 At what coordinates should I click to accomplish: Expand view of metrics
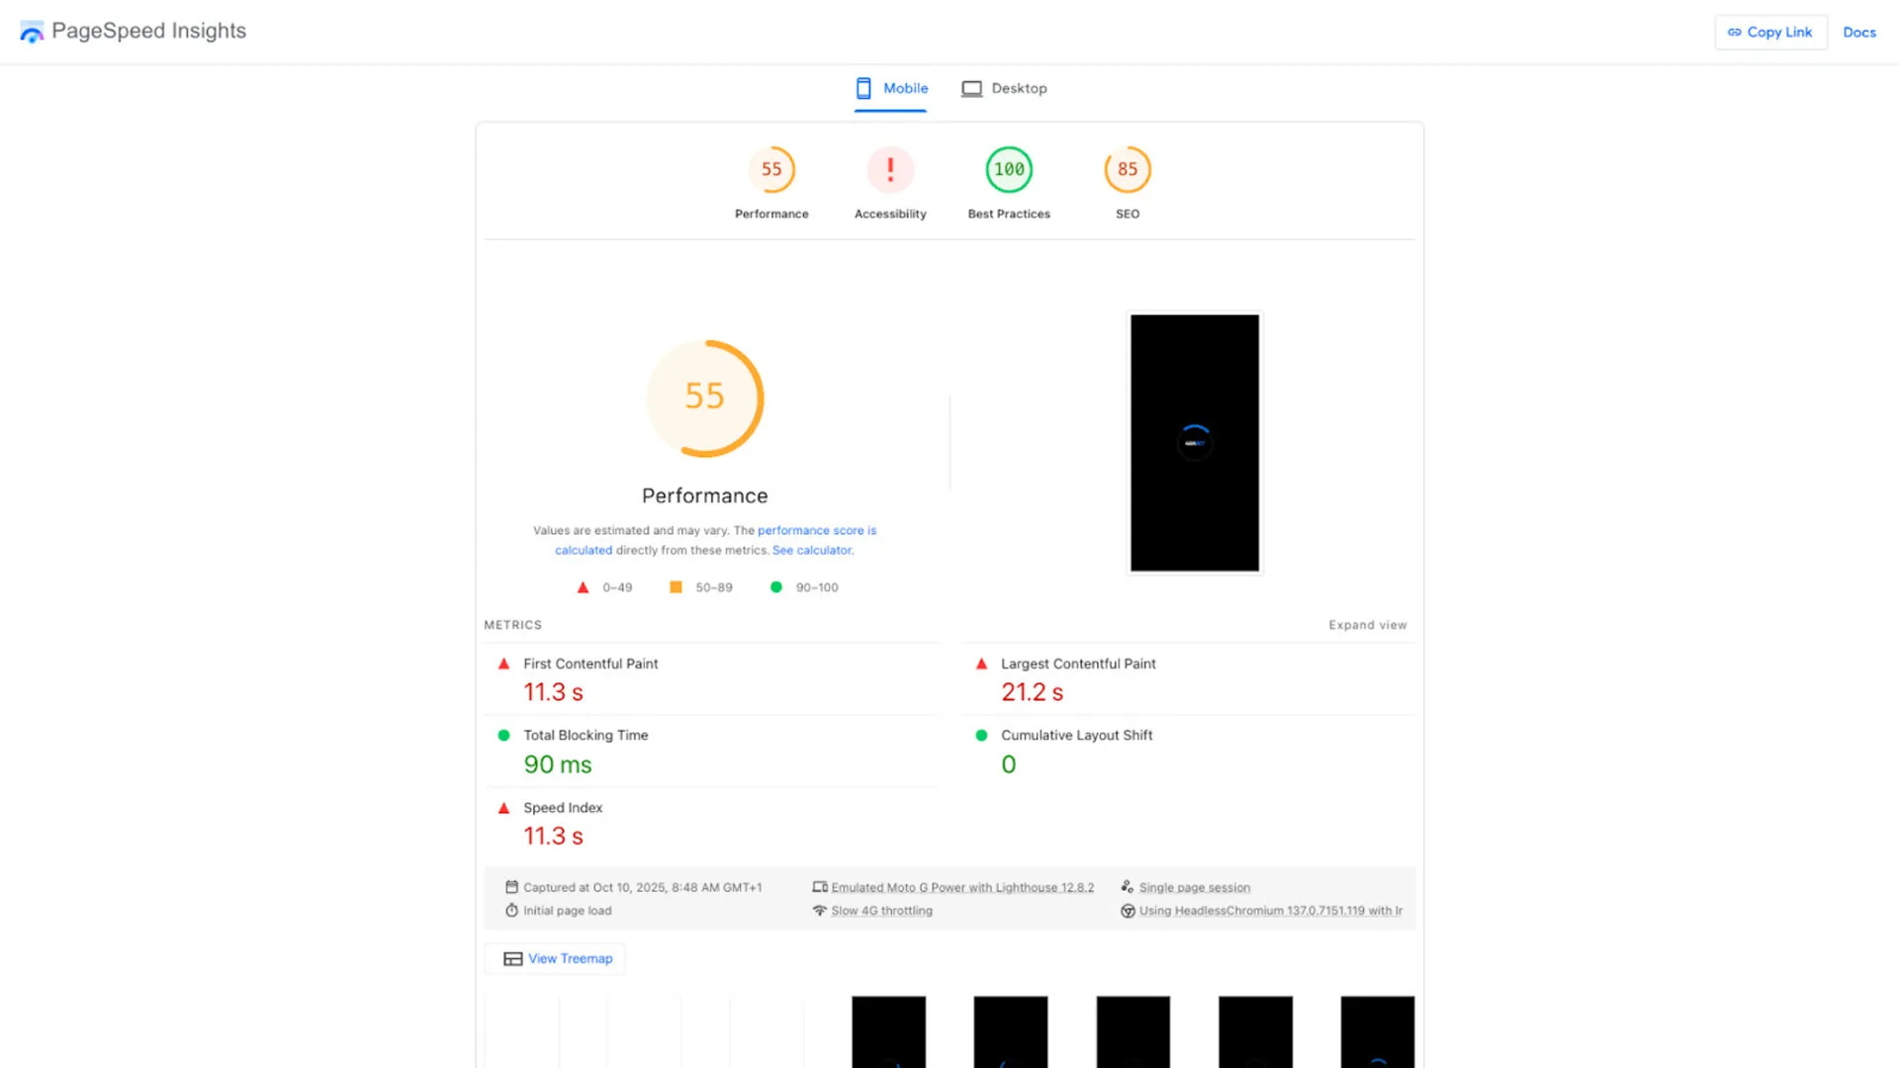pos(1367,625)
